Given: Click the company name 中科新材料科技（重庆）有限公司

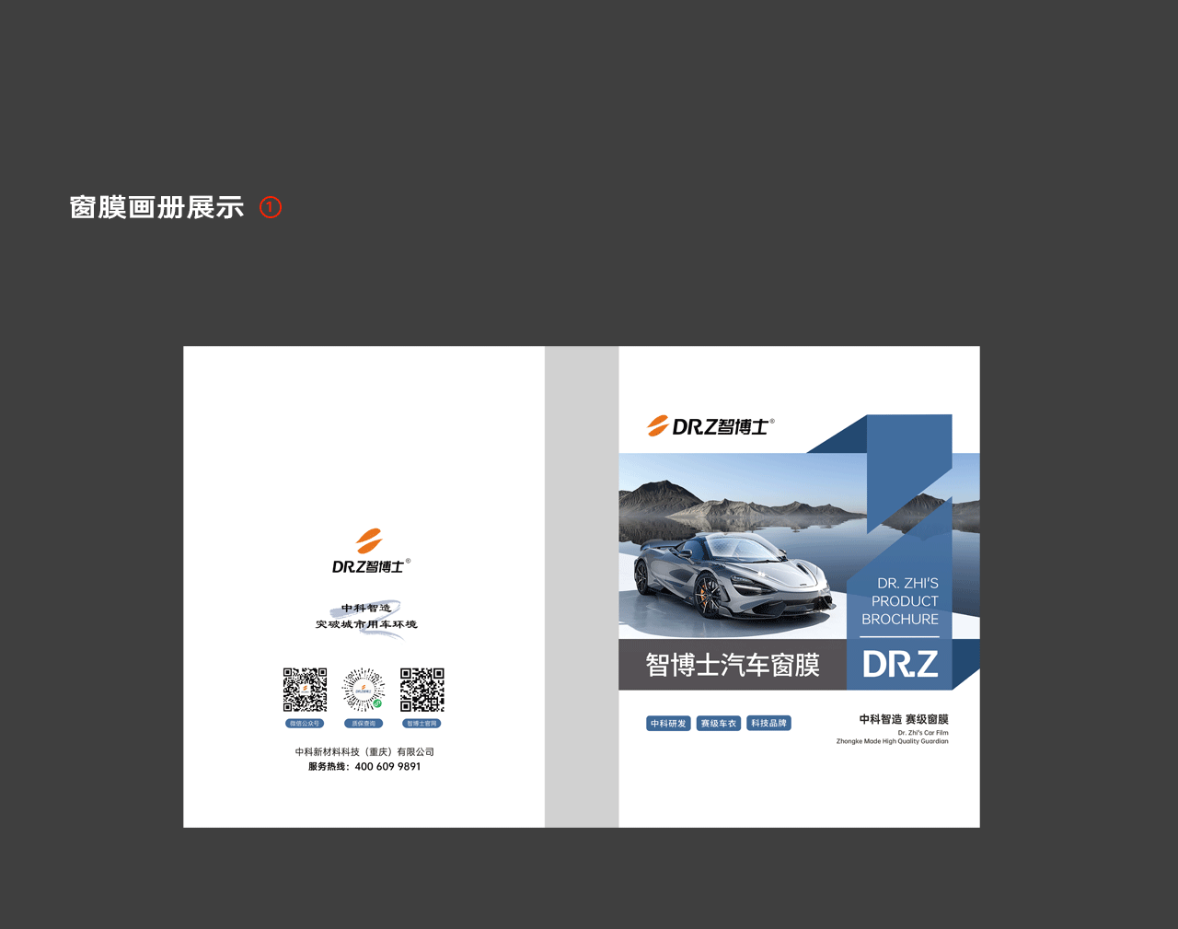Looking at the screenshot, I should click(x=364, y=751).
